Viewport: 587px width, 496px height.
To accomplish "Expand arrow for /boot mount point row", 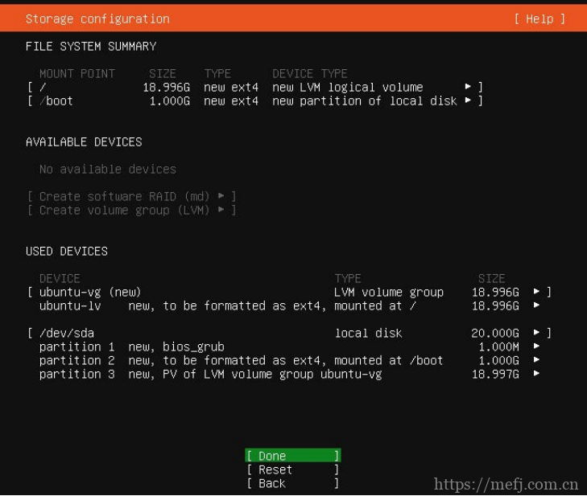I will [x=468, y=100].
